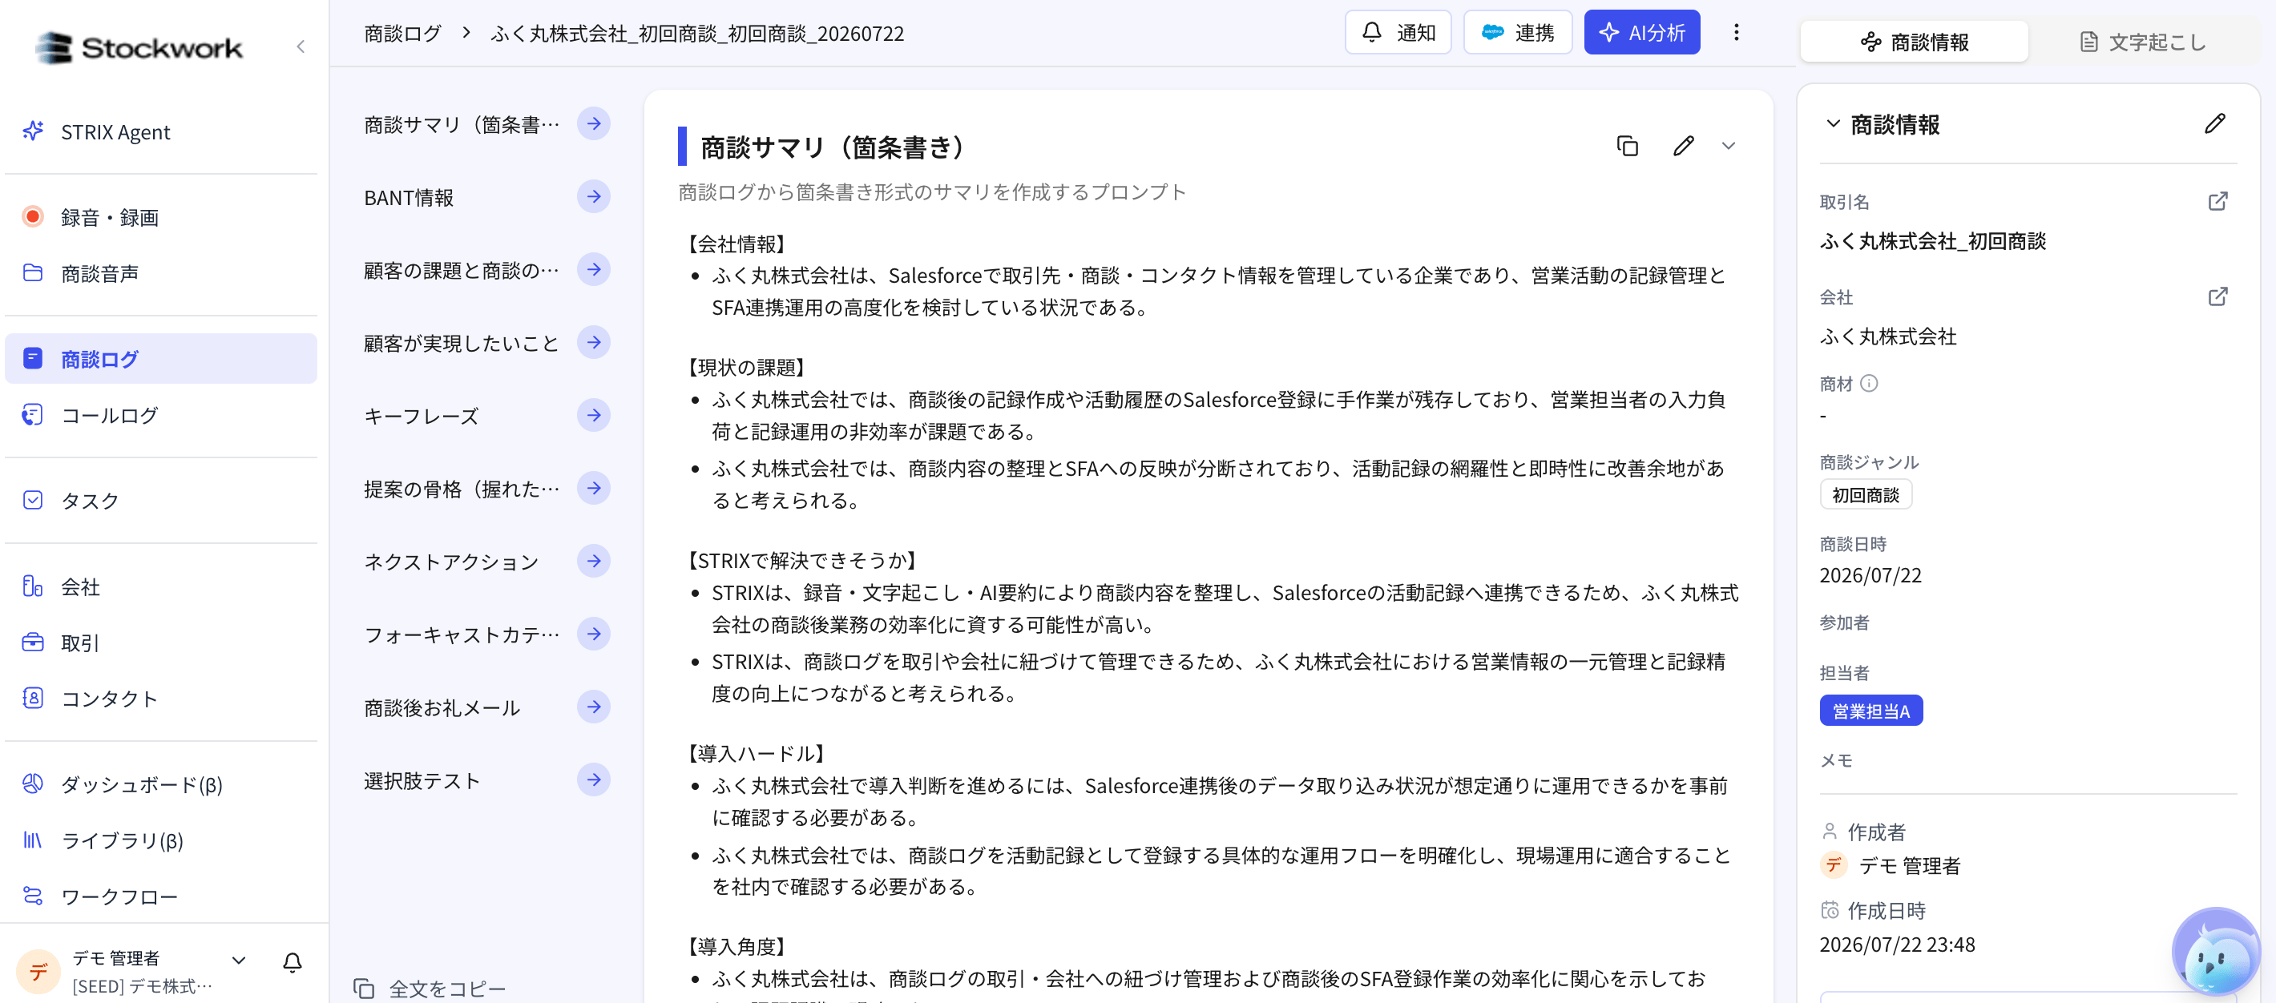Select 商談ログ in sidebar menu
Screen dimensions: 2276x1003
pos(161,358)
